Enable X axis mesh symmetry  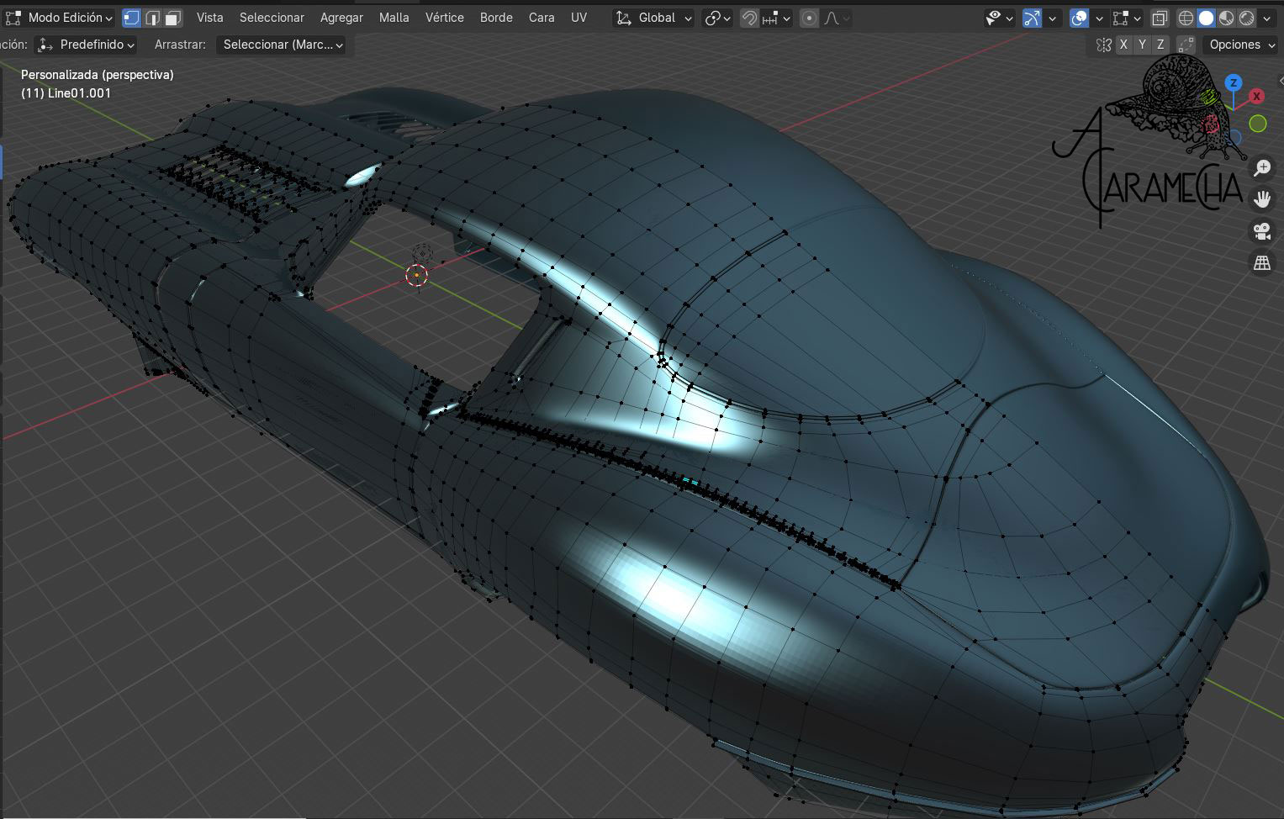pyautogui.click(x=1123, y=45)
